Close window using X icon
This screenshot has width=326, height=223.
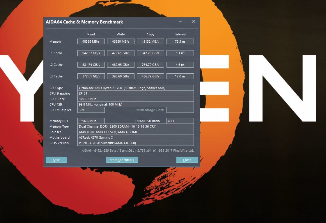pos(194,21)
